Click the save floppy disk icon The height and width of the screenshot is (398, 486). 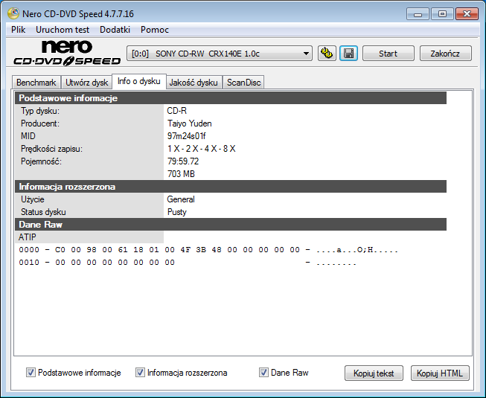point(349,54)
